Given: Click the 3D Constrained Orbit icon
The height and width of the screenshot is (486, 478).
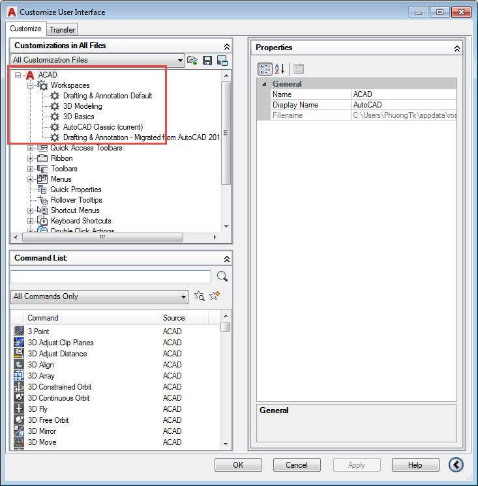Looking at the screenshot, I should point(19,386).
